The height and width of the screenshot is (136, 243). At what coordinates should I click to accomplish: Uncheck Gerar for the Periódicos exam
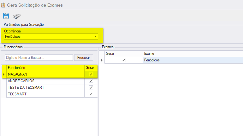coord(124,60)
